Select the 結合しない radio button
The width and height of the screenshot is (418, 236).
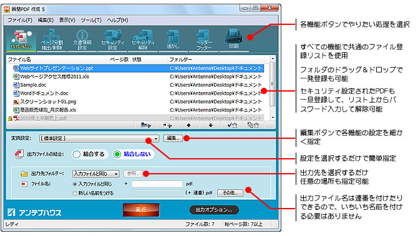(x=117, y=154)
